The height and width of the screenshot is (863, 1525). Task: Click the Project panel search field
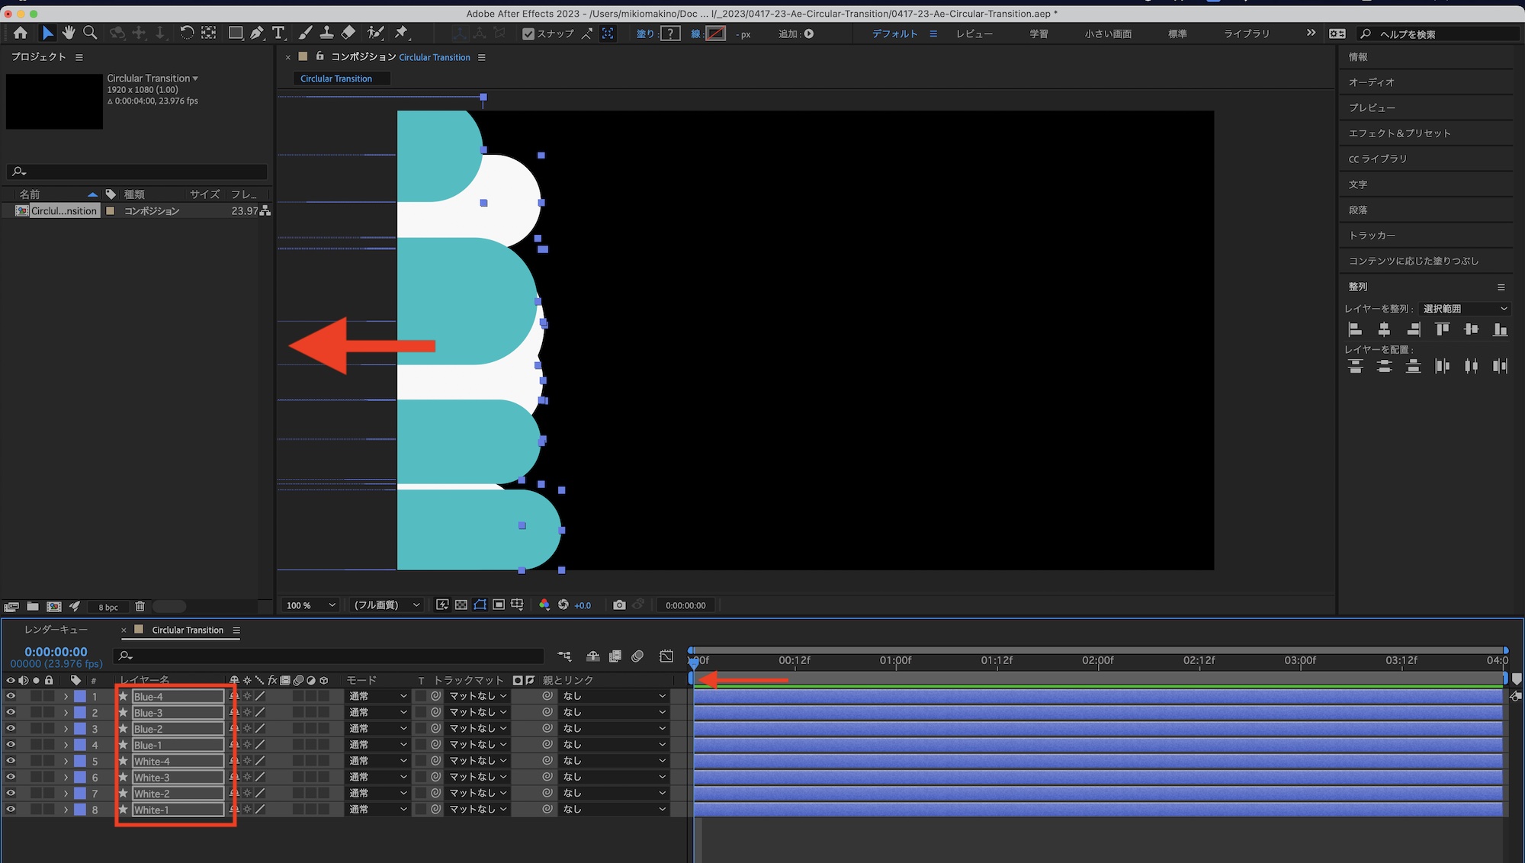(x=137, y=172)
